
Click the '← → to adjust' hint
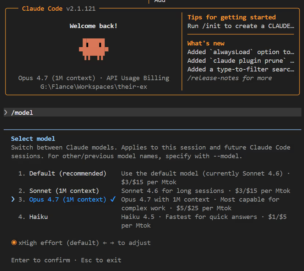[x=127, y=243]
